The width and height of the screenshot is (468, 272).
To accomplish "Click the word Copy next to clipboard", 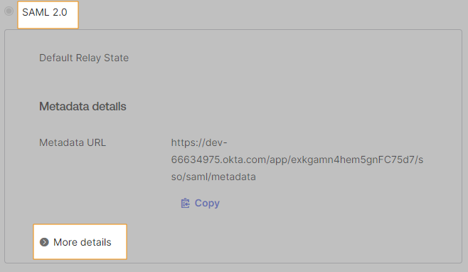I will point(207,203).
